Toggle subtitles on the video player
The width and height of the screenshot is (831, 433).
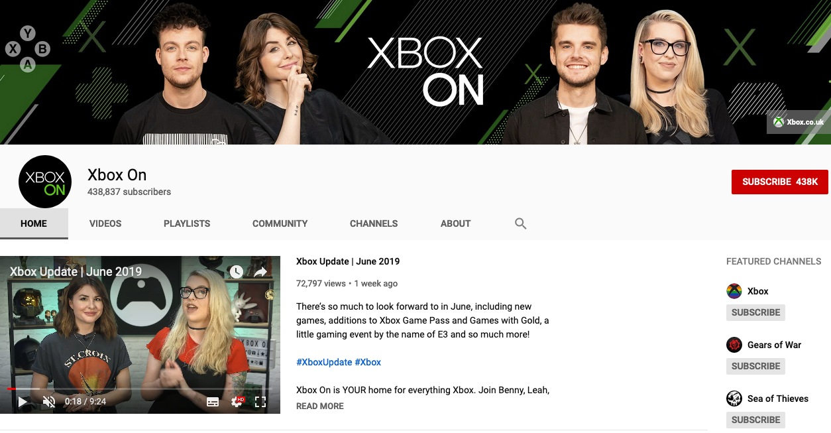point(213,402)
